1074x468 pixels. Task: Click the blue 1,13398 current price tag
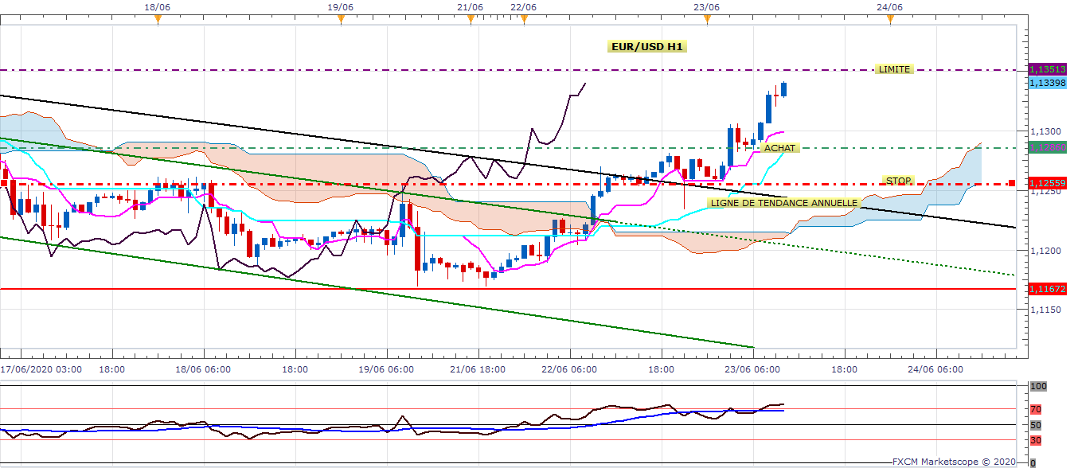pos(1048,82)
